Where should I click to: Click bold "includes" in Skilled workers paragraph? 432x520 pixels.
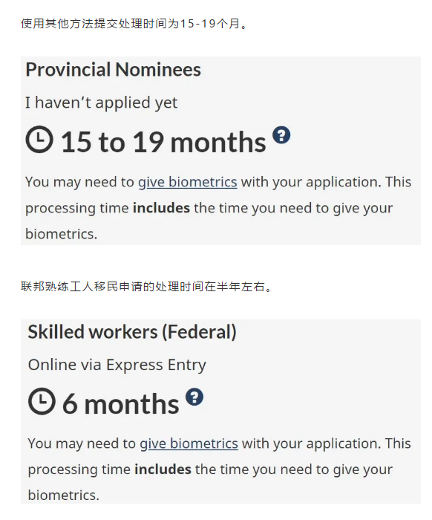[x=163, y=469]
